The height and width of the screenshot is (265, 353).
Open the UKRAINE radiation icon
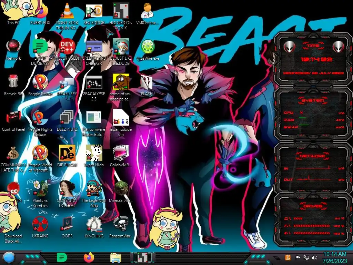click(40, 228)
